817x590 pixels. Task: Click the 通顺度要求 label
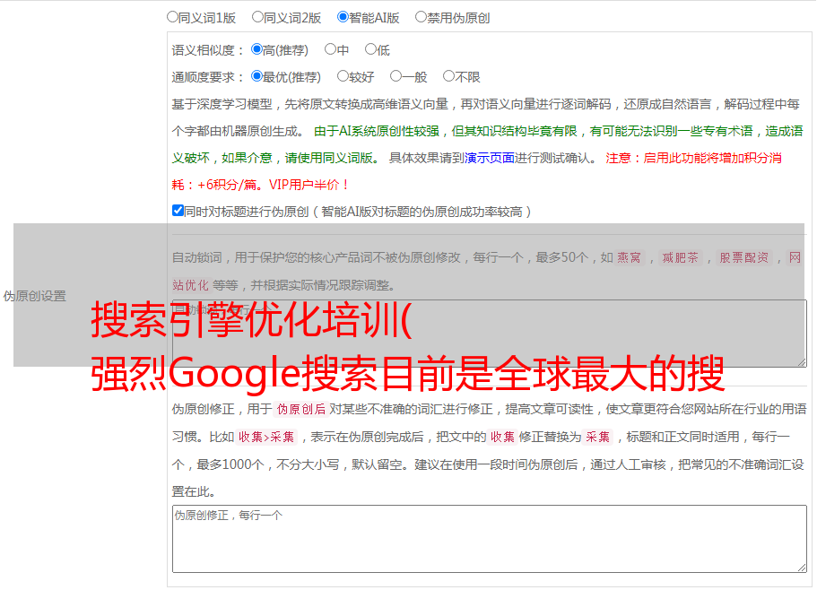coord(208,78)
